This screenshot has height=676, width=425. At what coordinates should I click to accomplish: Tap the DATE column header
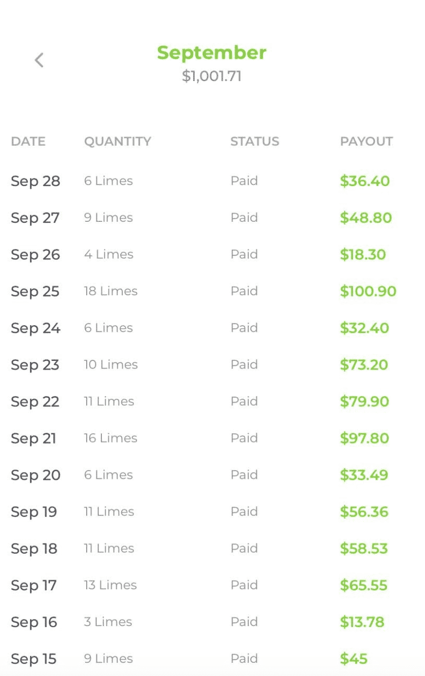28,141
